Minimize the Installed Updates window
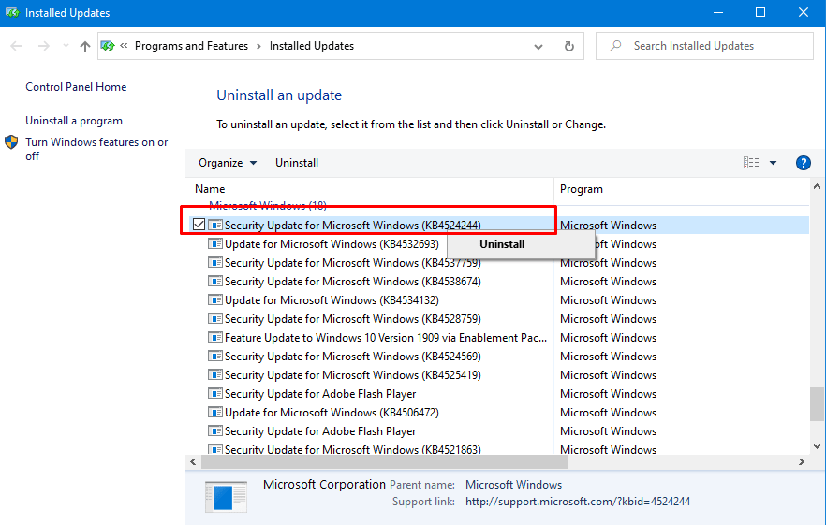The height and width of the screenshot is (525, 826). 718,13
